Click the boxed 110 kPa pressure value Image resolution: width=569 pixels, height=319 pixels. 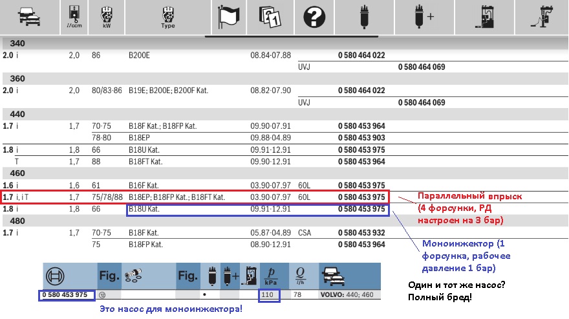point(268,295)
